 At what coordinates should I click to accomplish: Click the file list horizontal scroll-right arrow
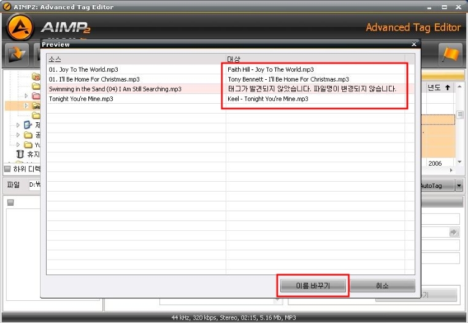click(x=451, y=170)
